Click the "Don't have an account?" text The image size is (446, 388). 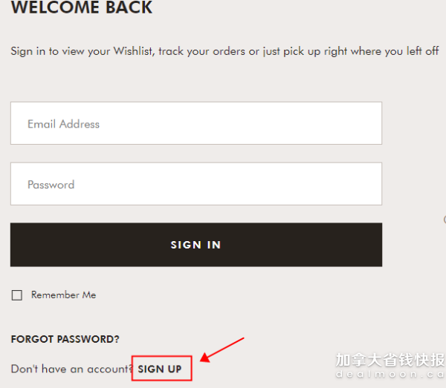coord(72,369)
